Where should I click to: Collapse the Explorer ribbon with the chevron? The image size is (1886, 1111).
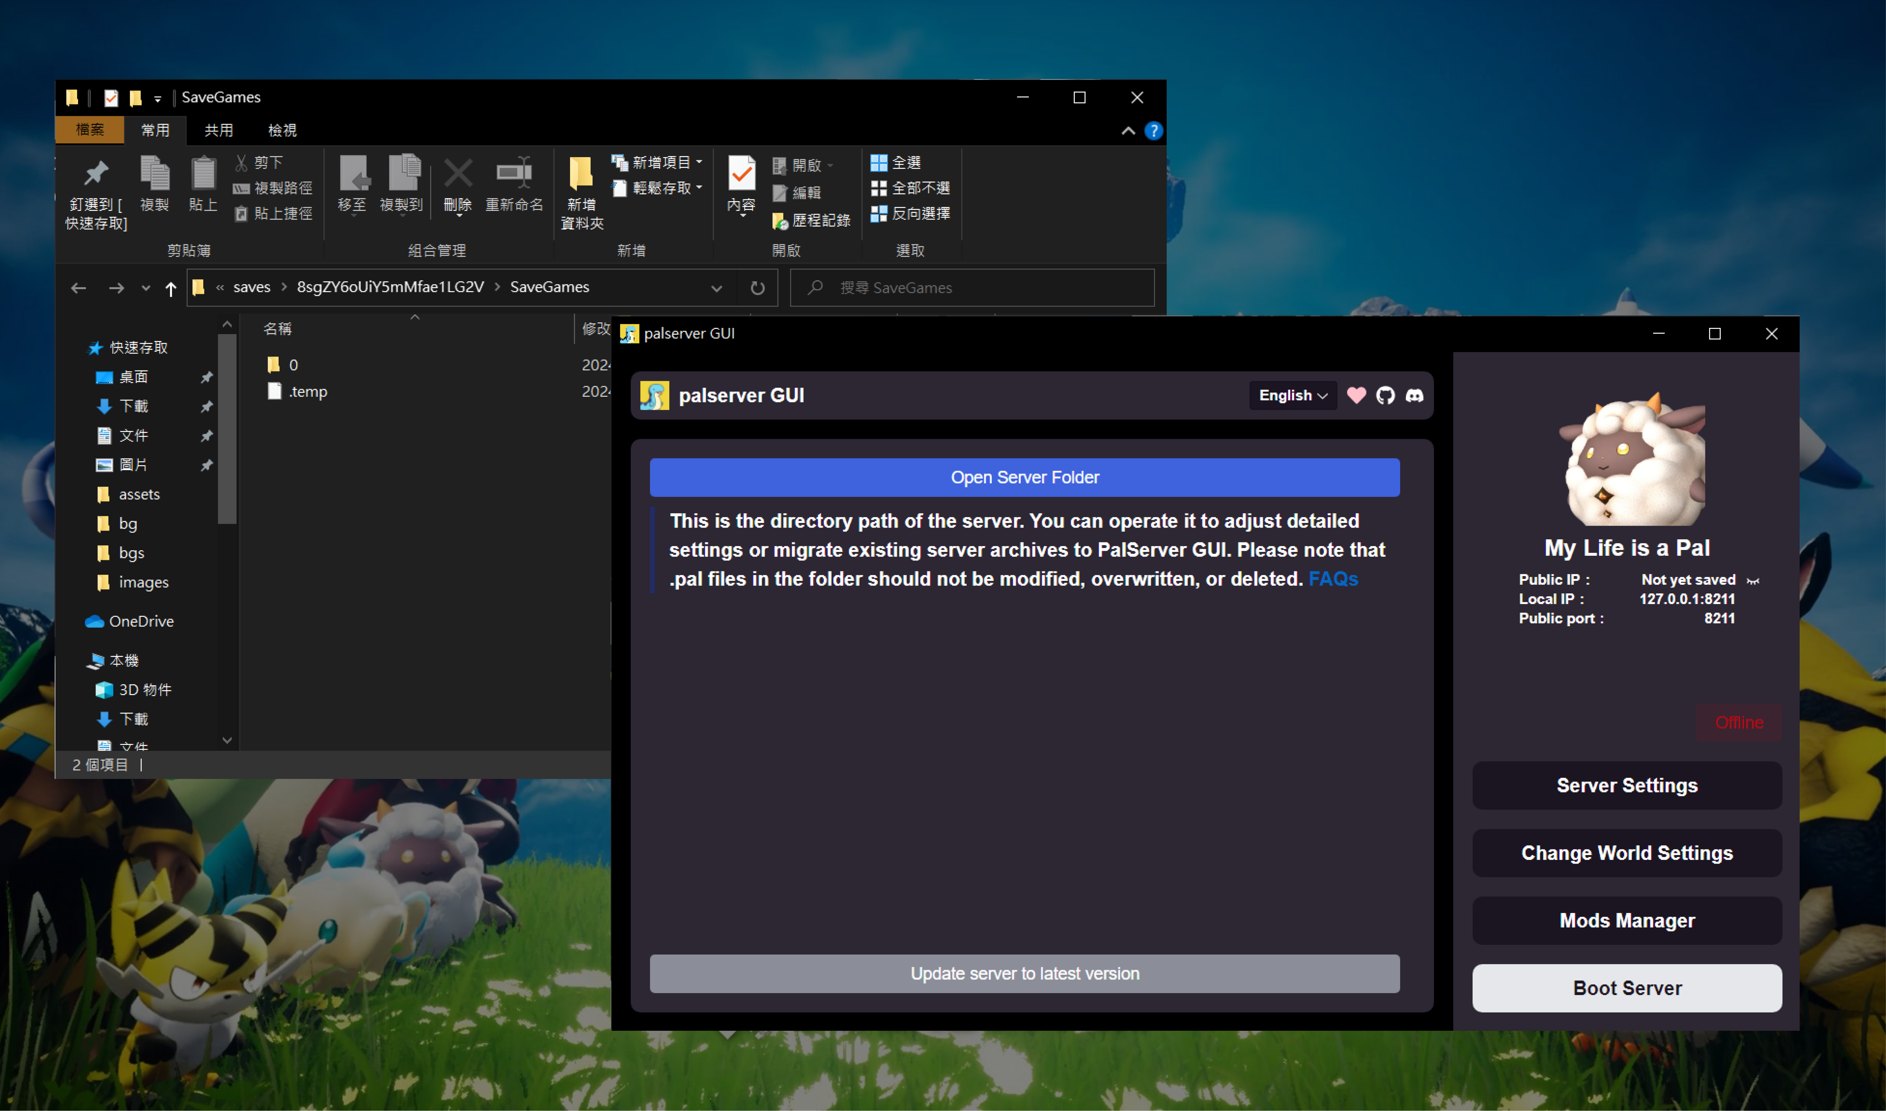pyautogui.click(x=1128, y=131)
